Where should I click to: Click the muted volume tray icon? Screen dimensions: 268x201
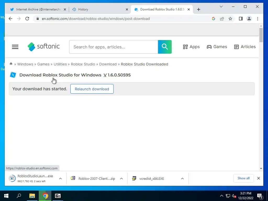(x=234, y=196)
